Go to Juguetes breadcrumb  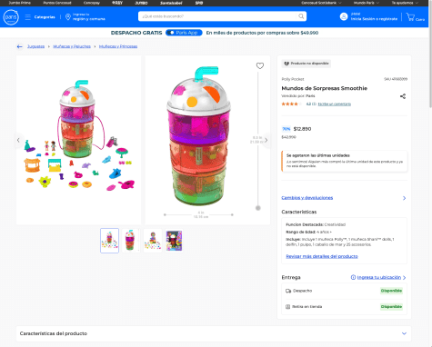click(x=35, y=46)
